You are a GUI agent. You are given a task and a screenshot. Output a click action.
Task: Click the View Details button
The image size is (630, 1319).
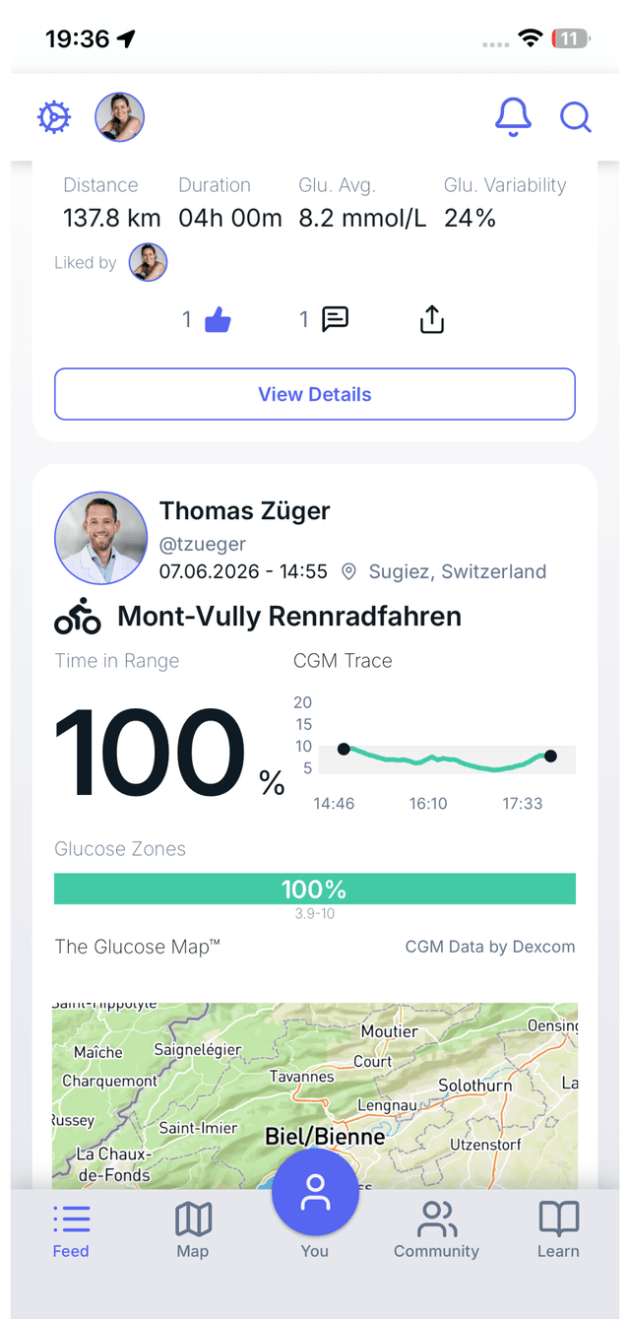(315, 394)
